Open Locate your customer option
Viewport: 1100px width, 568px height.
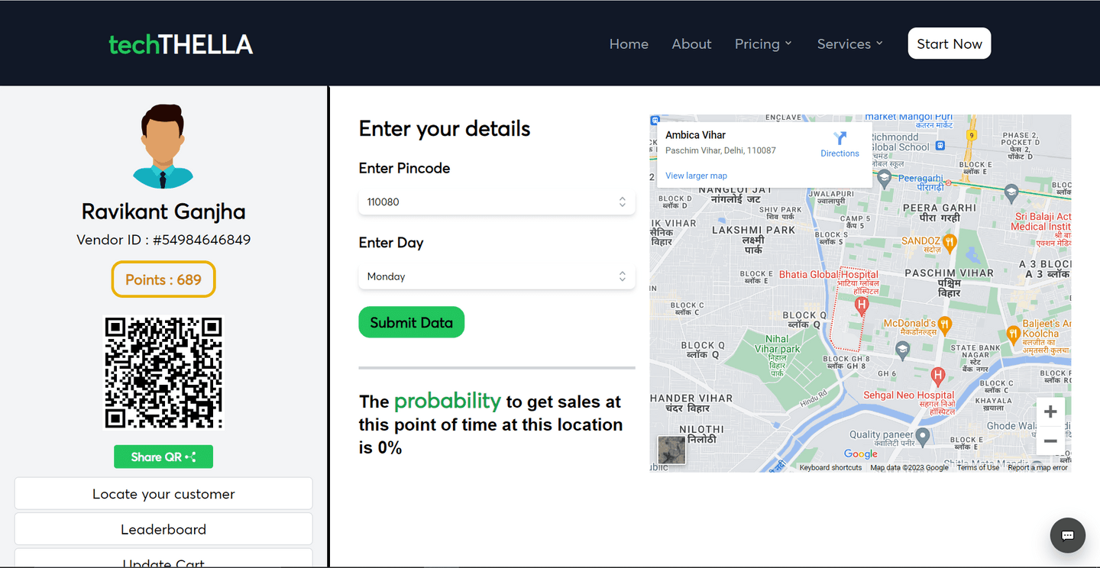[163, 494]
